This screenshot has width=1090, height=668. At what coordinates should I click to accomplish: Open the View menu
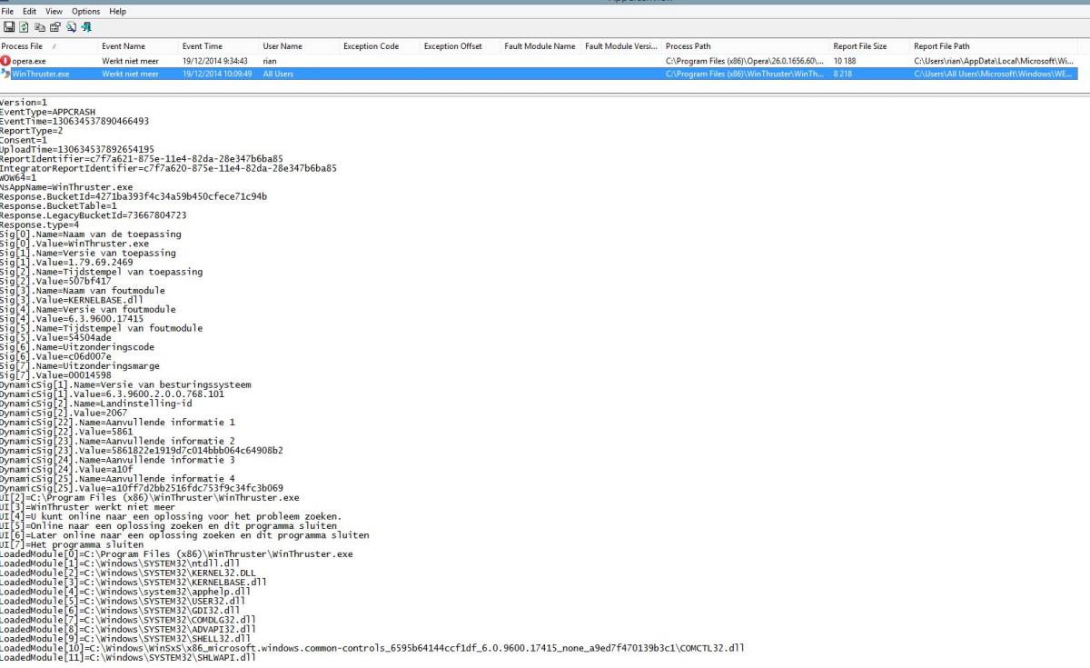point(54,11)
